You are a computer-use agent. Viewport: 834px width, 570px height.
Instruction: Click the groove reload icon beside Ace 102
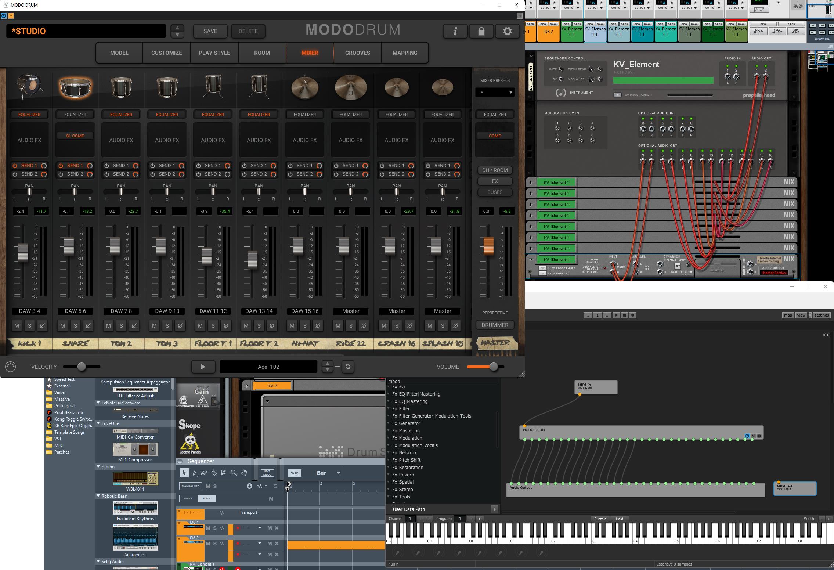coord(348,367)
